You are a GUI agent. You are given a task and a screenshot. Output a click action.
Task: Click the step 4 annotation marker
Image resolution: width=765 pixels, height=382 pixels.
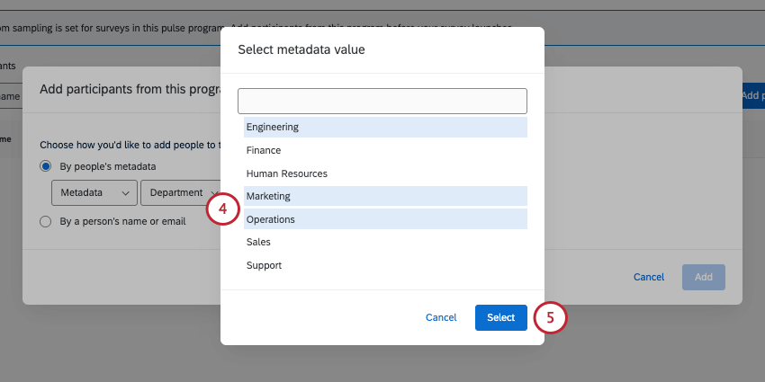[223, 210]
